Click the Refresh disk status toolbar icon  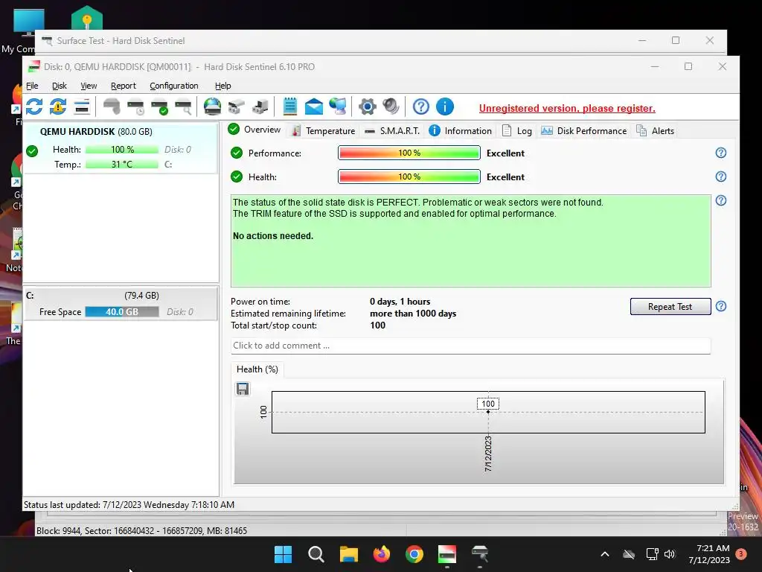34,107
